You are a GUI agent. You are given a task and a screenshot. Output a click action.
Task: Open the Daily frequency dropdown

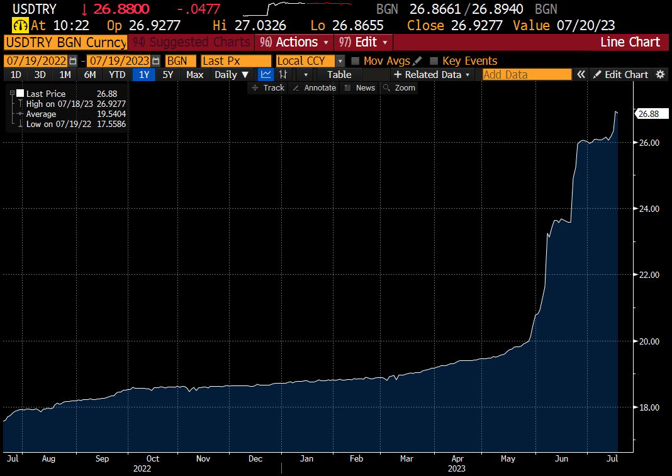(232, 74)
